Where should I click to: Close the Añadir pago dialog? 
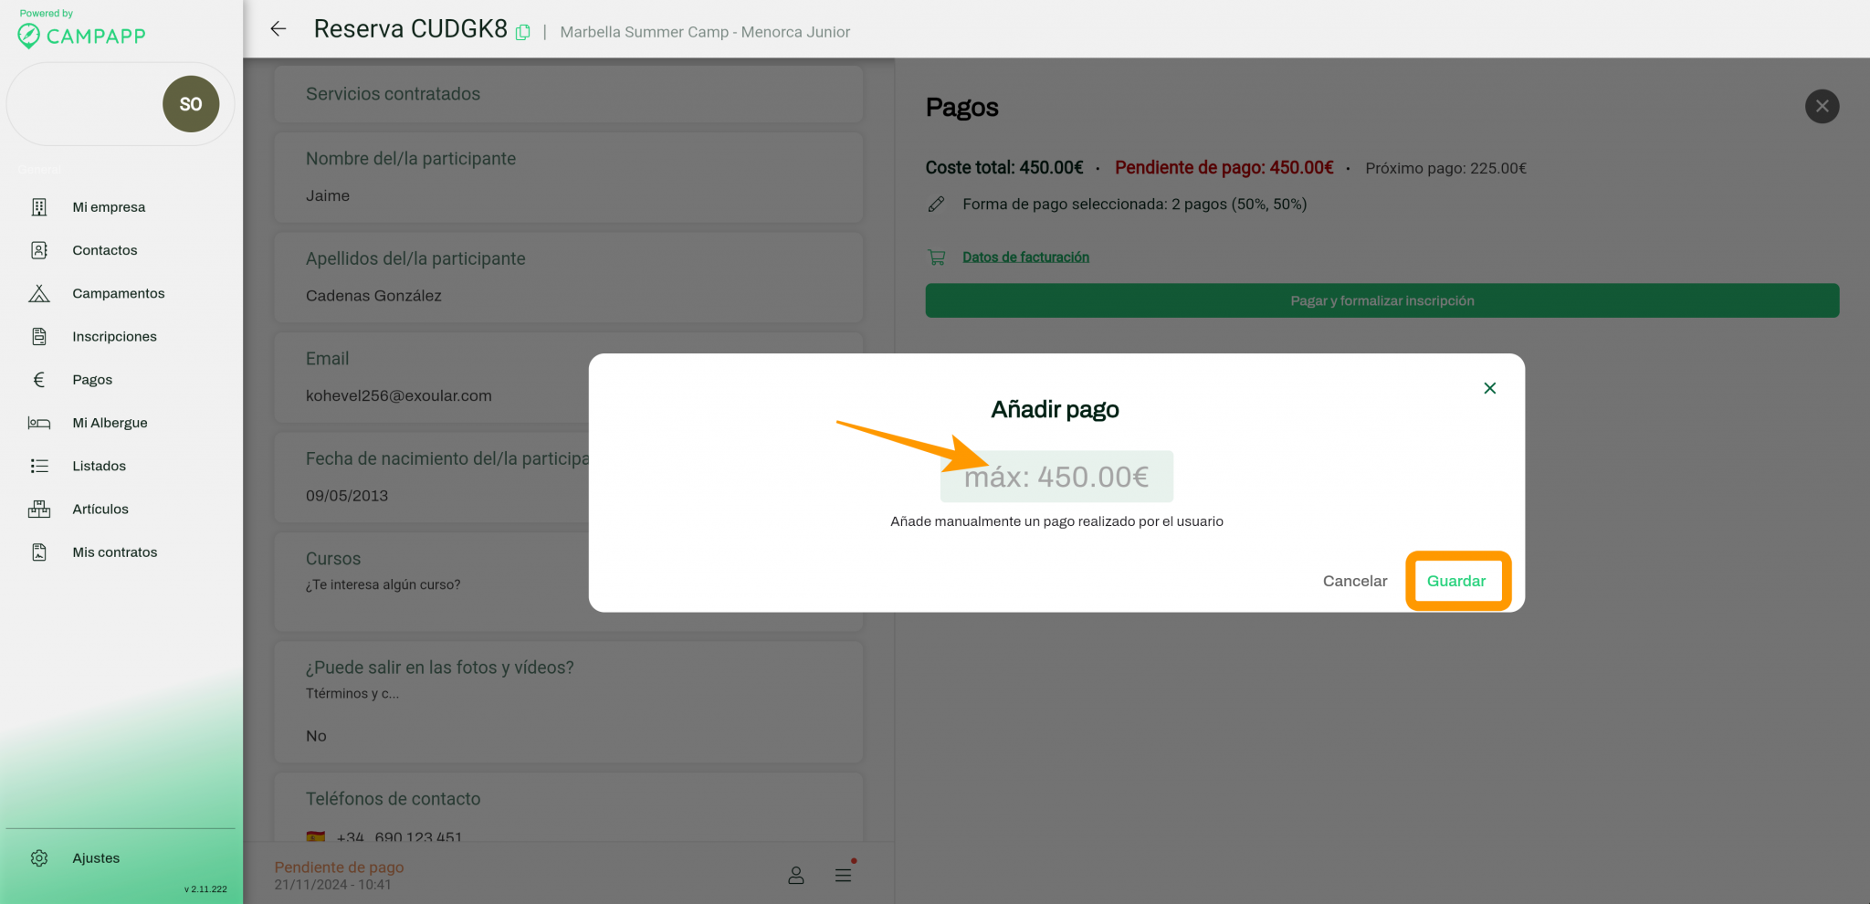click(x=1489, y=387)
